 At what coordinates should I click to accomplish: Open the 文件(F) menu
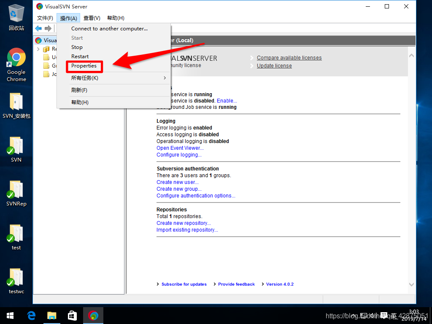pos(45,18)
